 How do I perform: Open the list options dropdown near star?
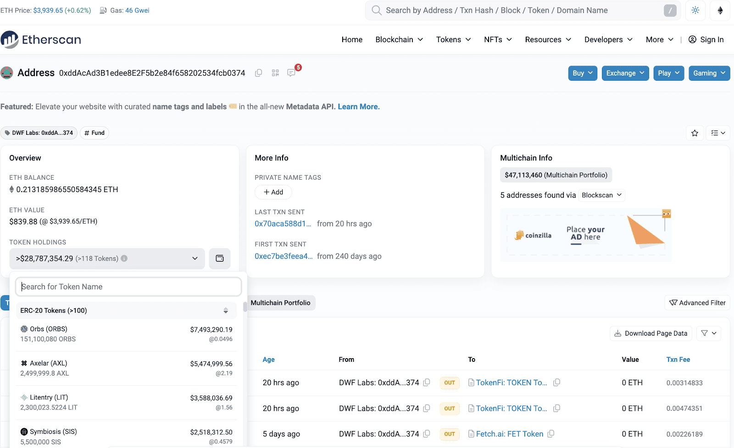pyautogui.click(x=718, y=133)
